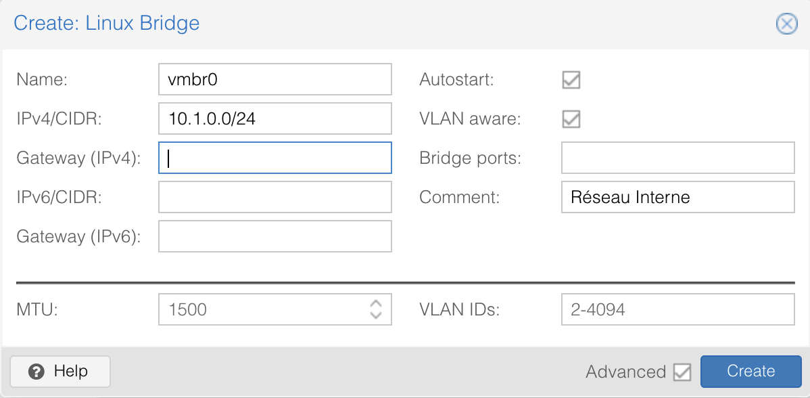Image resolution: width=810 pixels, height=398 pixels.
Task: Click the IPv4/CIDR input field
Action: [x=275, y=119]
